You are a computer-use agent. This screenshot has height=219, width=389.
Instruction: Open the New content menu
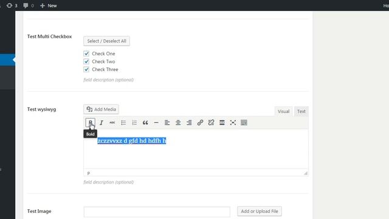49,5
